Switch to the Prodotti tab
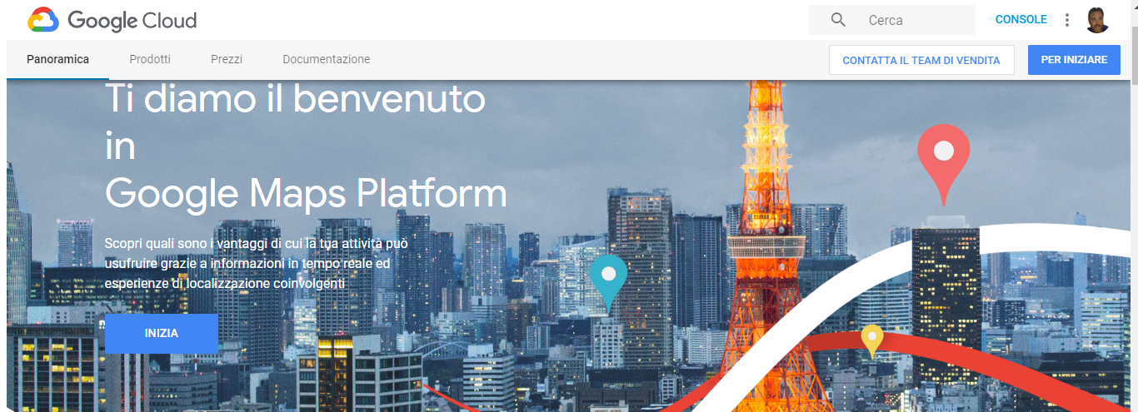This screenshot has height=412, width=1138. pyautogui.click(x=150, y=60)
